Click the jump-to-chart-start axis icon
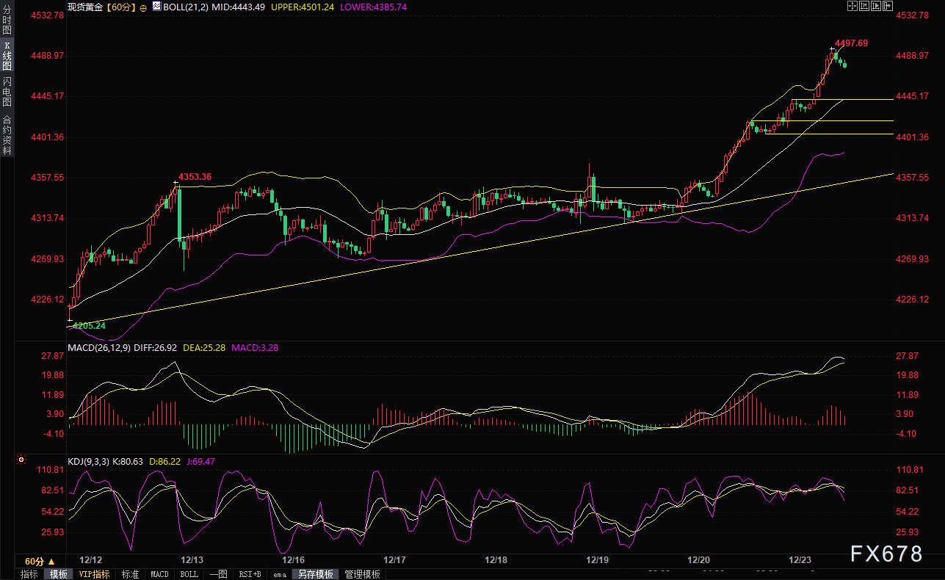 [x=864, y=6]
